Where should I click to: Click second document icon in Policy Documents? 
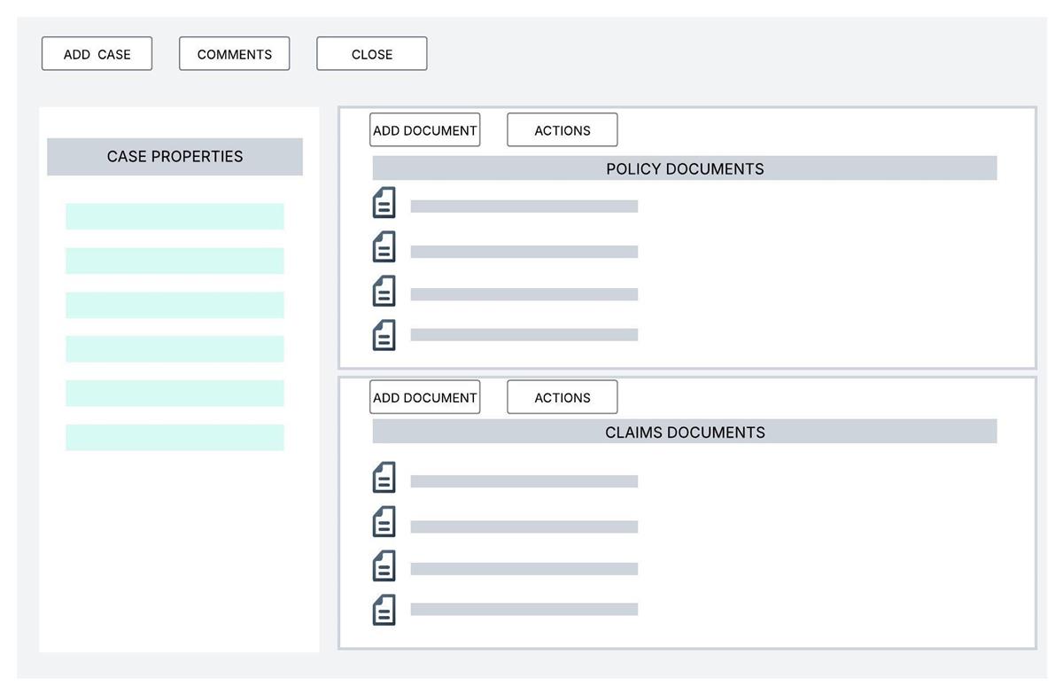pyautogui.click(x=384, y=247)
